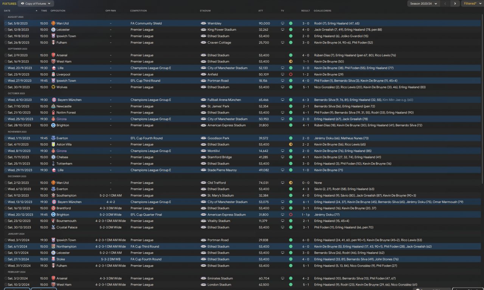The width and height of the screenshot is (484, 290).
Task: Sort by the Stadium column header
Action: point(205,11)
